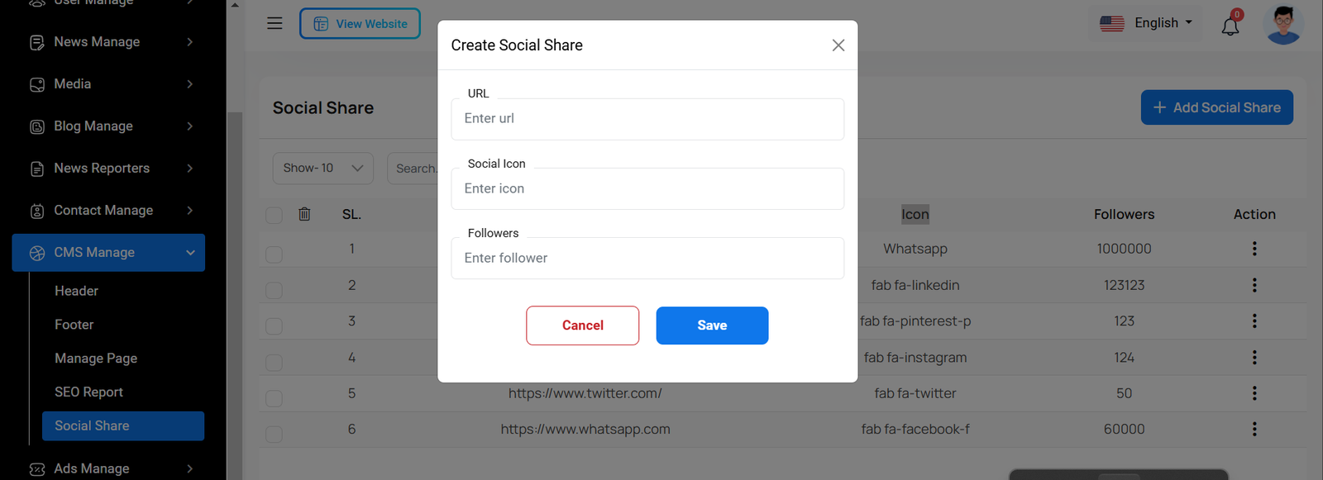Viewport: 1323px width, 480px height.
Task: Open the Show-10 entries dropdown
Action: (322, 169)
